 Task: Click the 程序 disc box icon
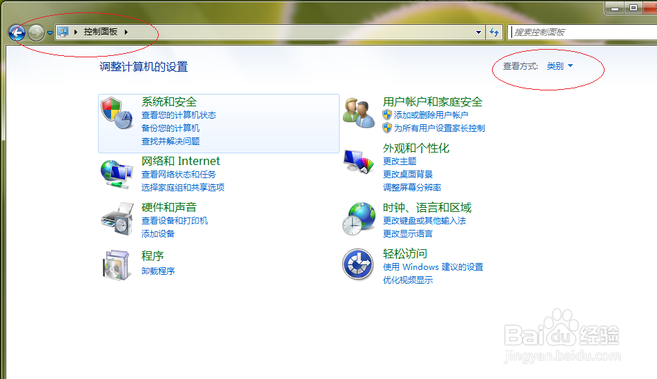(x=116, y=265)
